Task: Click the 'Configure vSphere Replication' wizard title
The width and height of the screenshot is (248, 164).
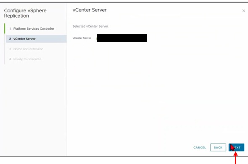Action: click(25, 13)
